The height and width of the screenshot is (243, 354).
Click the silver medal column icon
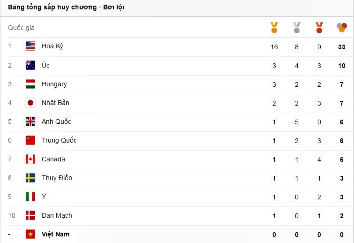pos(297,28)
